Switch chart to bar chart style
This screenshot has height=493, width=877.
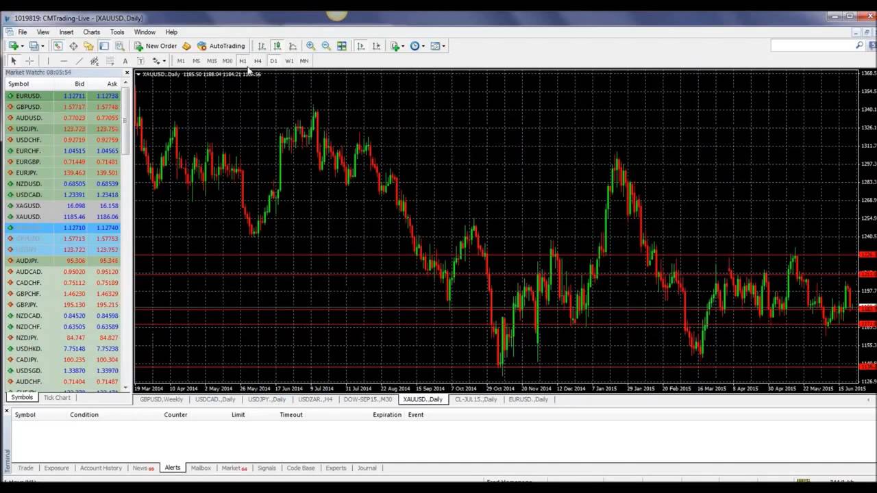262,46
